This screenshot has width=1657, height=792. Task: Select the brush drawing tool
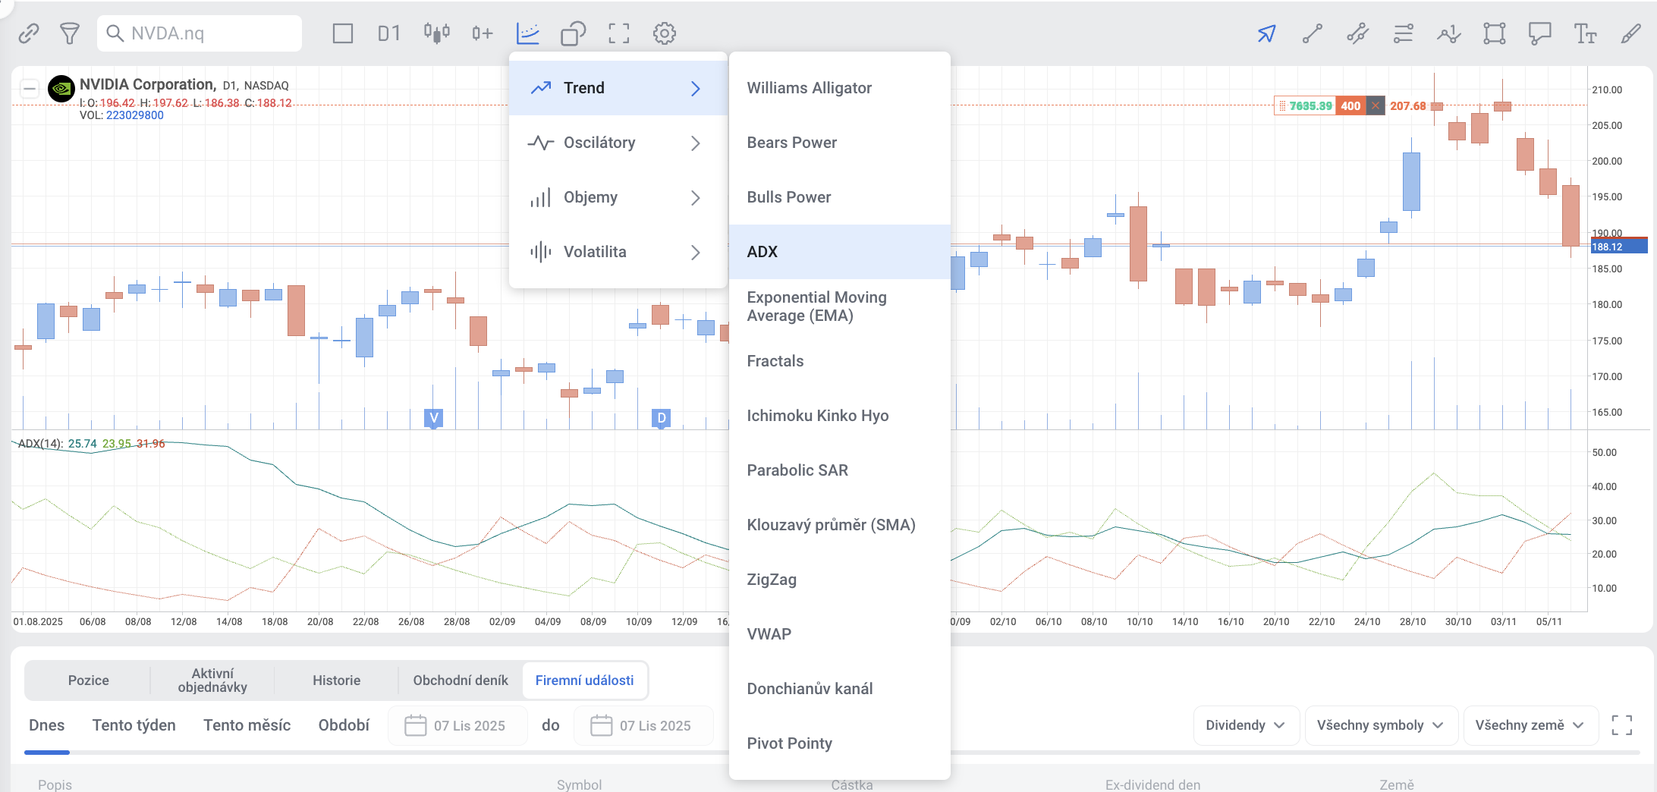pyautogui.click(x=1631, y=33)
